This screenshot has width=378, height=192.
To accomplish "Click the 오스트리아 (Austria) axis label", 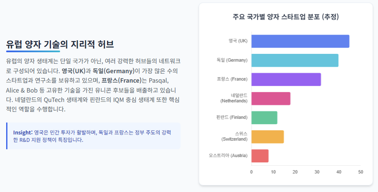I will point(228,156).
